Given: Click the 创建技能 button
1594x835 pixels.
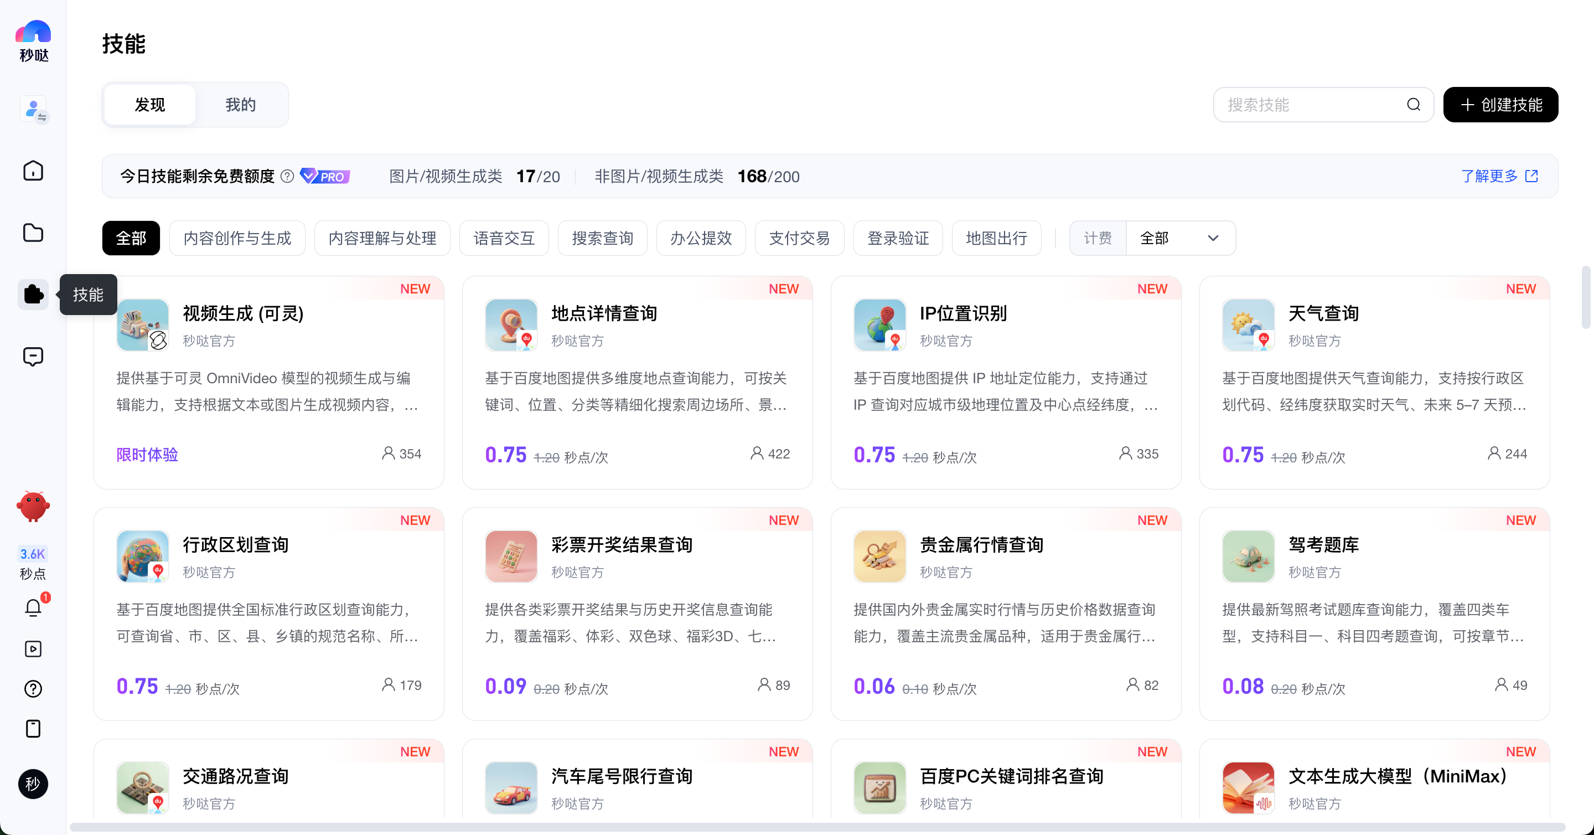Looking at the screenshot, I should pyautogui.click(x=1501, y=105).
